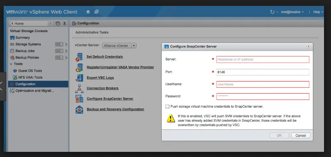Navigate back to Home in navigator
Viewport: 331px width, 157px height.
pos(29,24)
